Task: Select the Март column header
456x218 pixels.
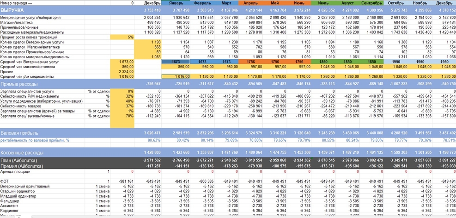Action: 226,3
